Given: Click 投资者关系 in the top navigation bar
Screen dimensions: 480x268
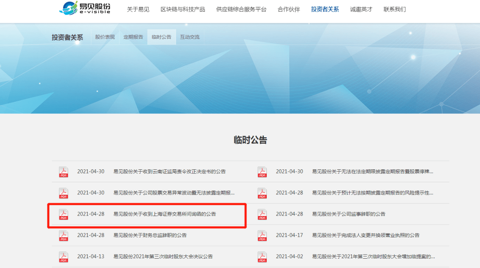Looking at the screenshot, I should click(325, 9).
